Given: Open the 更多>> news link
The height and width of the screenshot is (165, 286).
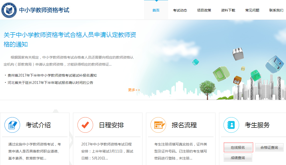Looking at the screenshot, I should (134, 90).
